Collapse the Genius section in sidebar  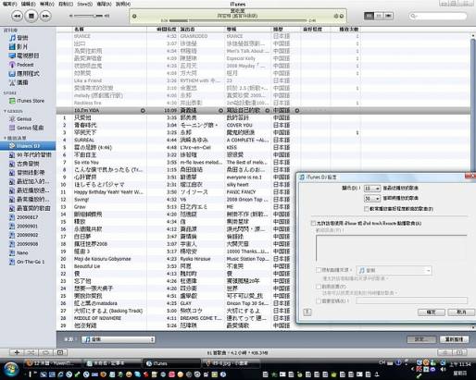point(6,111)
